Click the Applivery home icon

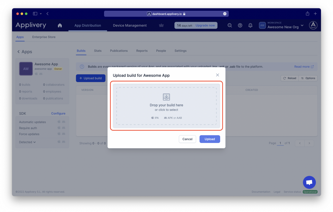pos(60,25)
